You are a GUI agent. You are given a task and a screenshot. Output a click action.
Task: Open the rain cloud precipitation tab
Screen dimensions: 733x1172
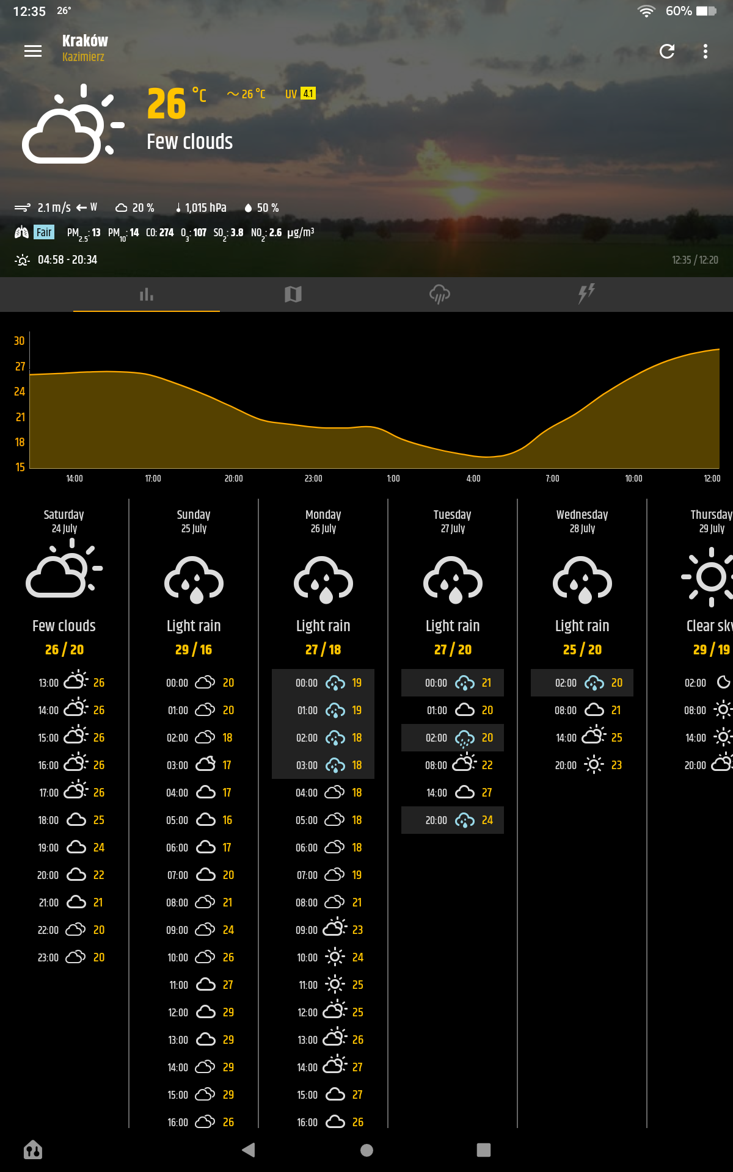coord(440,295)
